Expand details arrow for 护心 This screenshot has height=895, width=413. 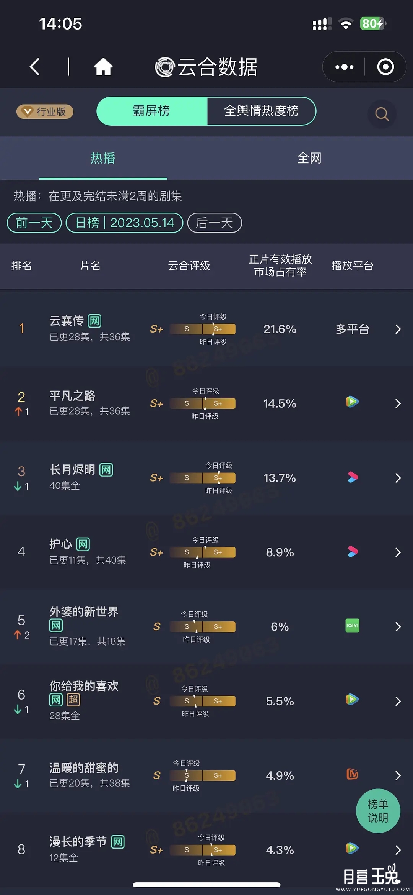click(398, 552)
